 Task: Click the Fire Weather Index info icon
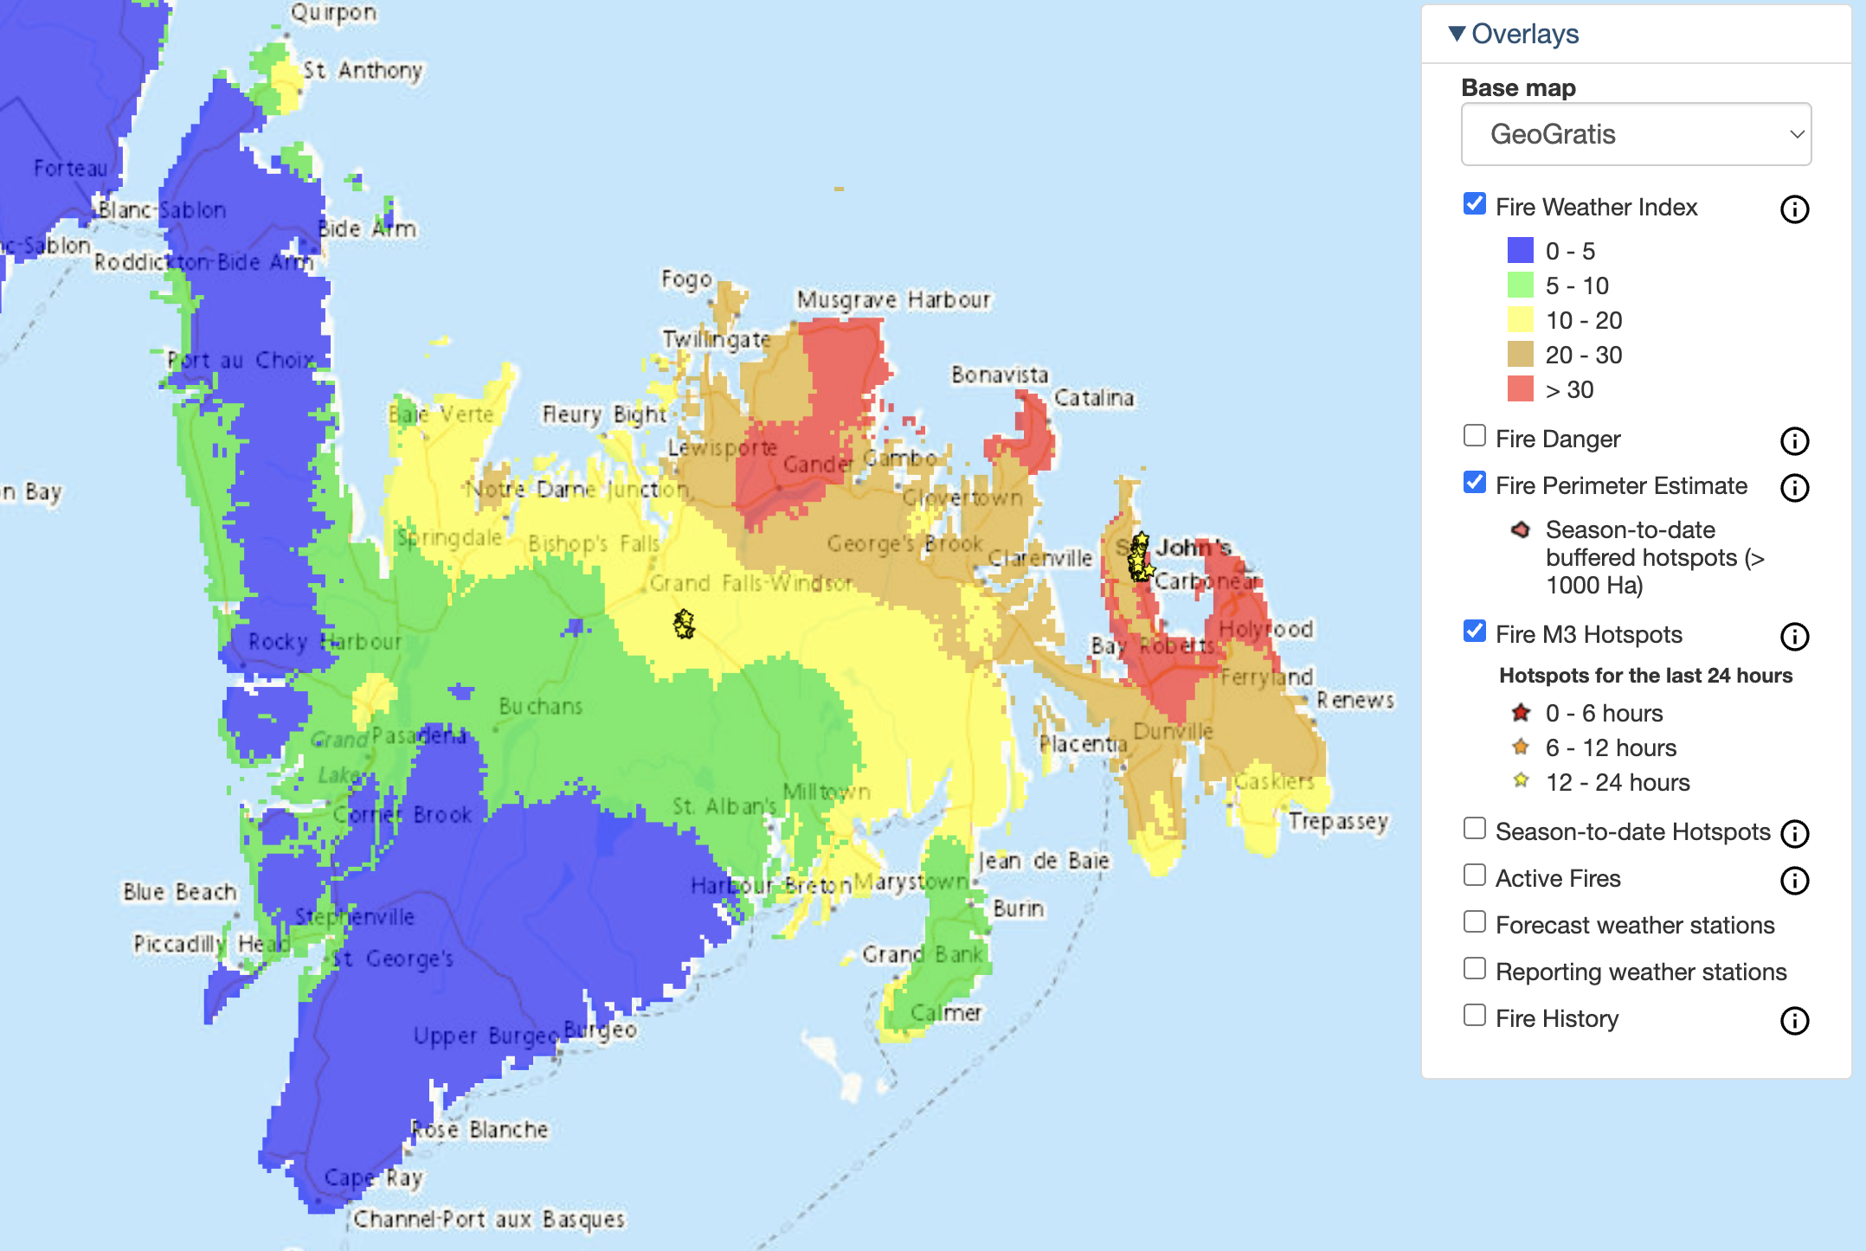(1794, 209)
